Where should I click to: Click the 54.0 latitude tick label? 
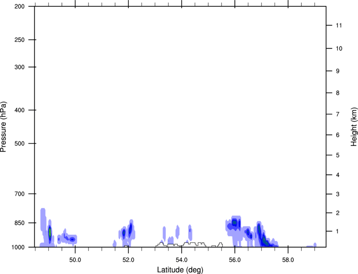[182, 260]
